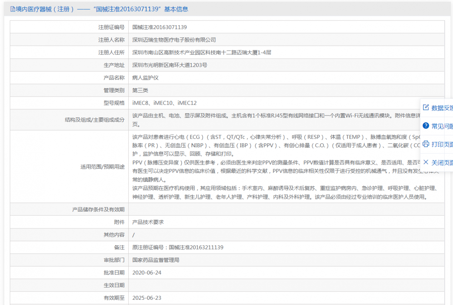This screenshot has width=453, height=305.
Task: Open the 常见问题 help link
Action: point(442,126)
